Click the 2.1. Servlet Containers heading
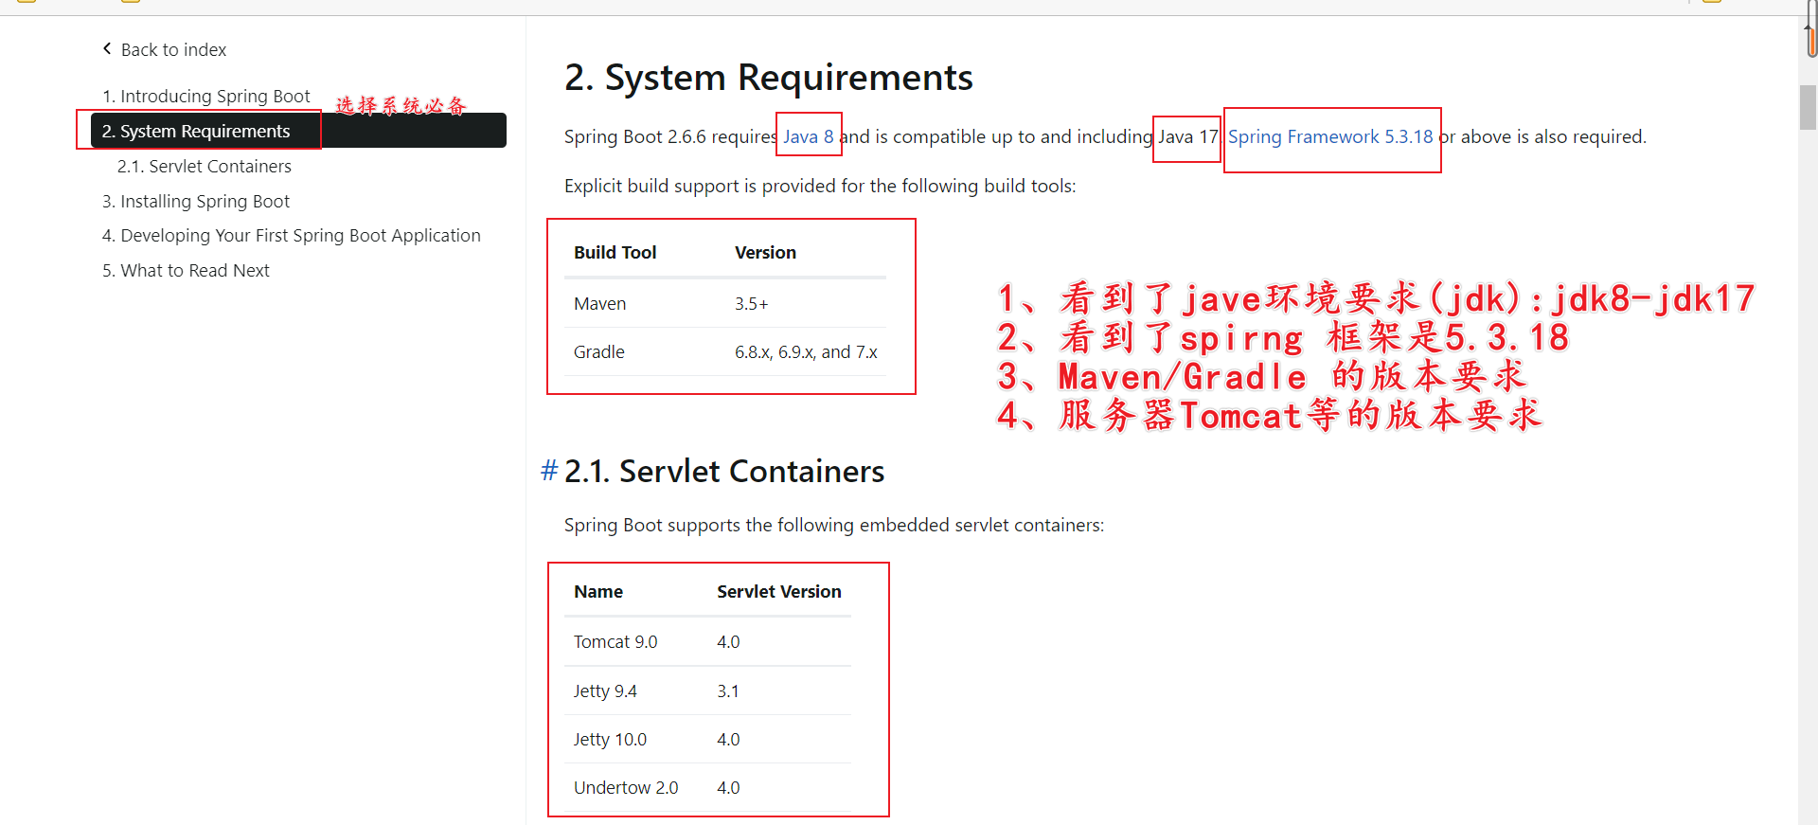Screen dimensions: 1818x825 [x=724, y=471]
